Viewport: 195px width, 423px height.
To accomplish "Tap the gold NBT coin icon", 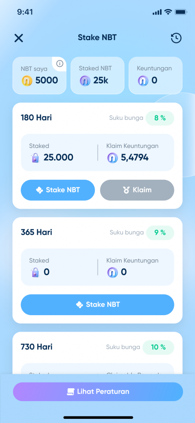I will click(27, 81).
